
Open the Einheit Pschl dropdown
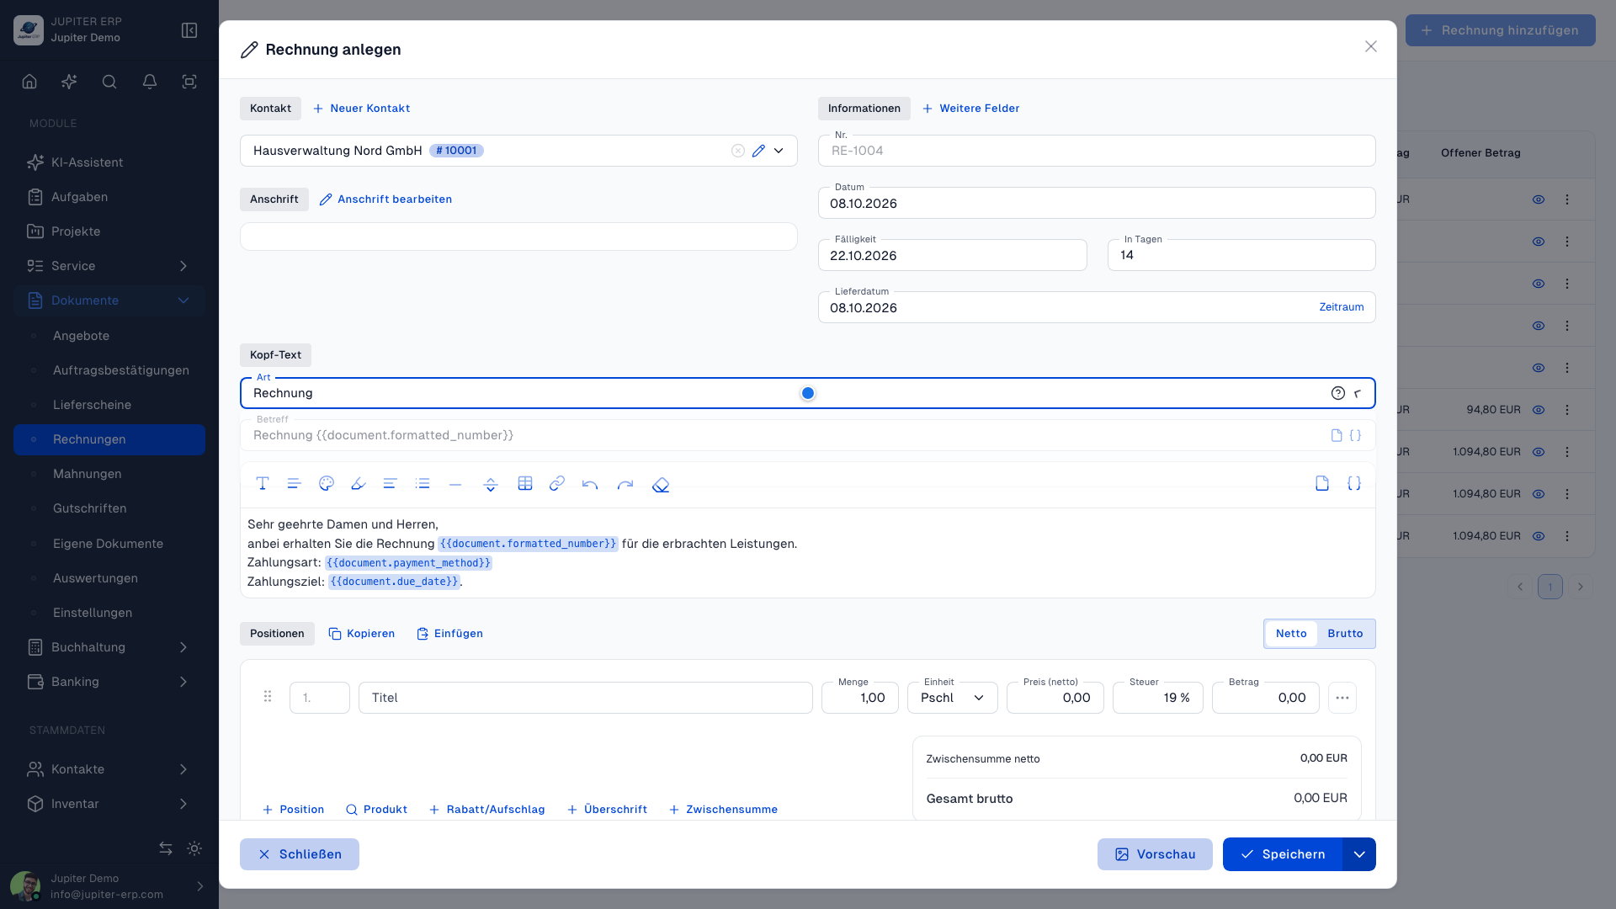coord(953,698)
